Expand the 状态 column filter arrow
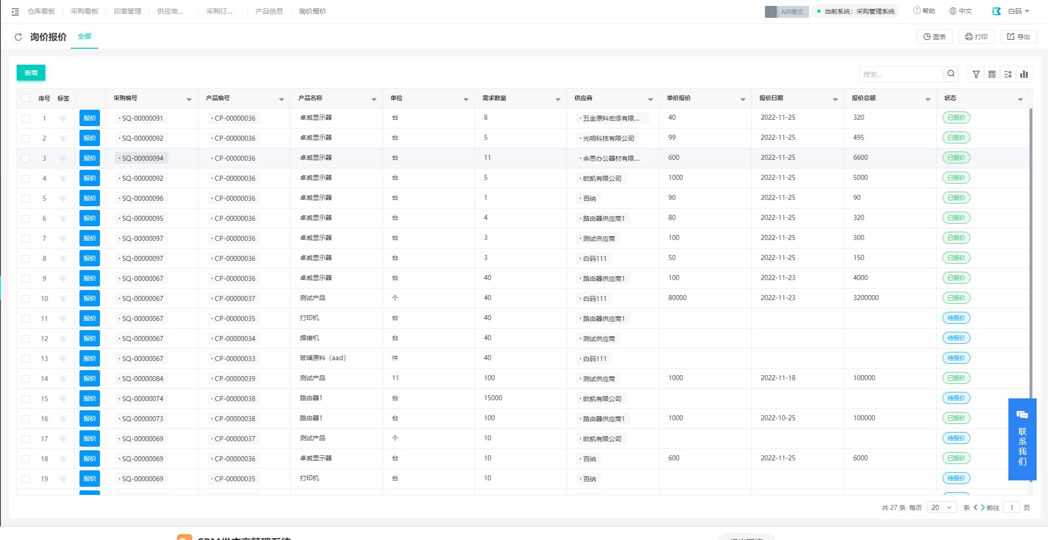Screen dimensions: 1048x540 [1020, 99]
